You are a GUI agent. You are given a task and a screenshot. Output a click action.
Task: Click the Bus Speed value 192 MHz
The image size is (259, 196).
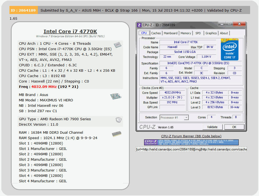[172, 102]
